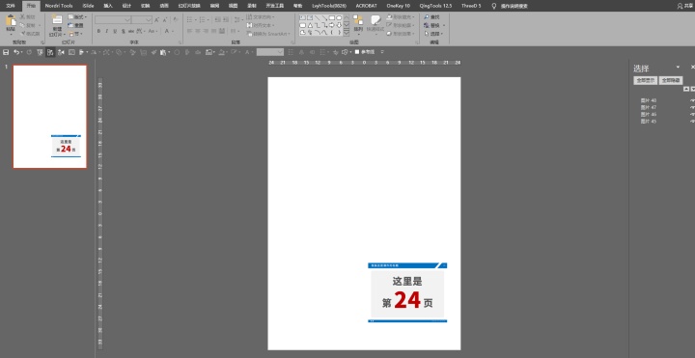
Task: Click the Undo arrow icon
Action: click(16, 52)
